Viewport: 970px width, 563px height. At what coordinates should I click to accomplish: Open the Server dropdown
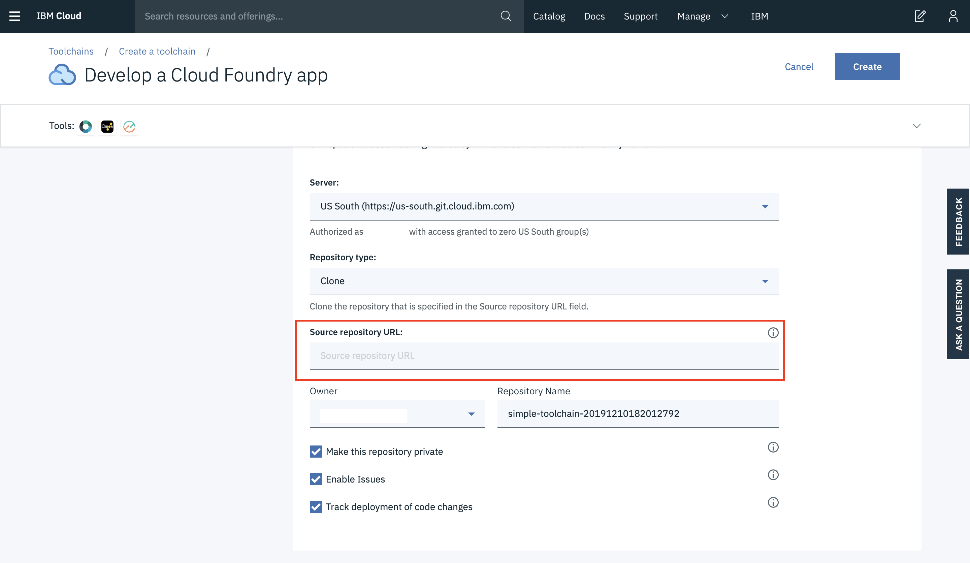coord(544,206)
